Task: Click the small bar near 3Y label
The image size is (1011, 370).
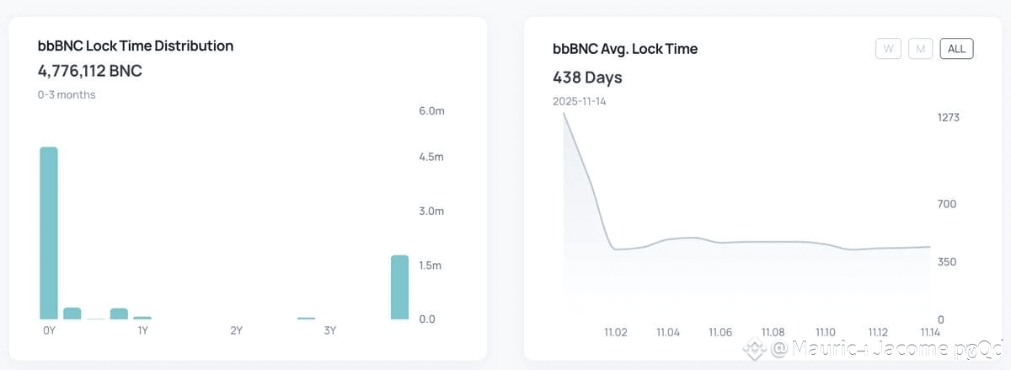Action: (x=306, y=318)
